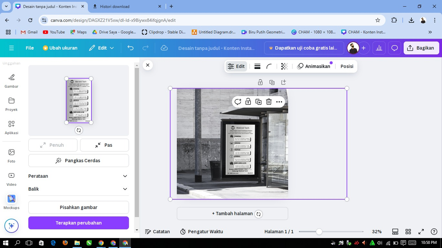The width and height of the screenshot is (442, 248).
Task: Open Video panel in sidebar
Action: coord(11,179)
